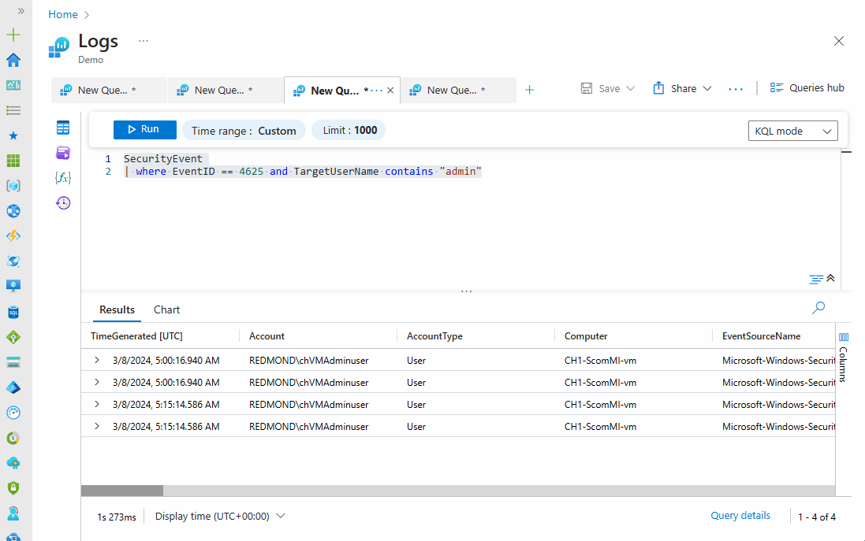The width and height of the screenshot is (865, 541).
Task: Open the App Services globe icon
Action: tap(13, 211)
